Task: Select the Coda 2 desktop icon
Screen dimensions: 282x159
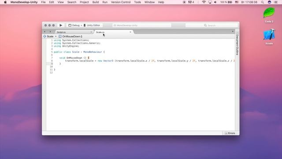Action: coord(269,15)
